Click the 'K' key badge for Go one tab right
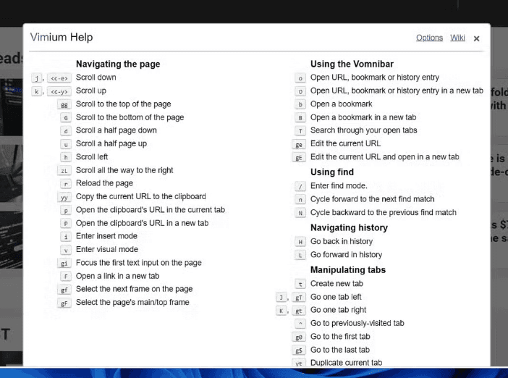This screenshot has width=508, height=378. pos(281,311)
